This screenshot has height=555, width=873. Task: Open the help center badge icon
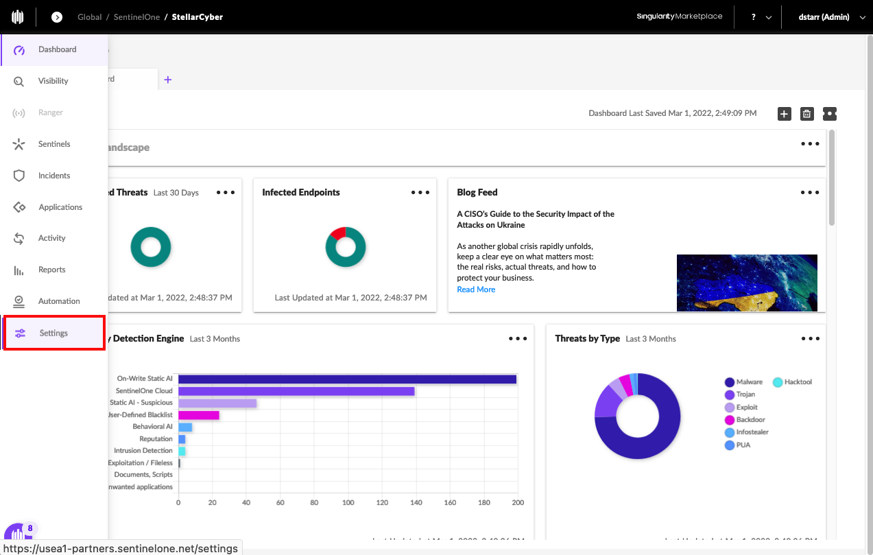(x=17, y=536)
